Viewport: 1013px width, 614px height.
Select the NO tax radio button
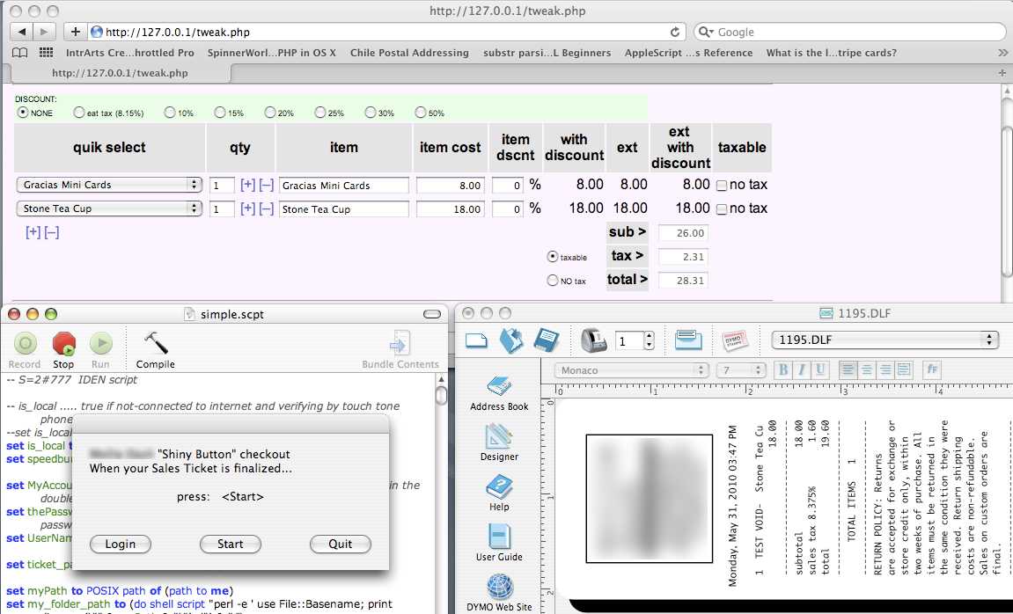[553, 281]
